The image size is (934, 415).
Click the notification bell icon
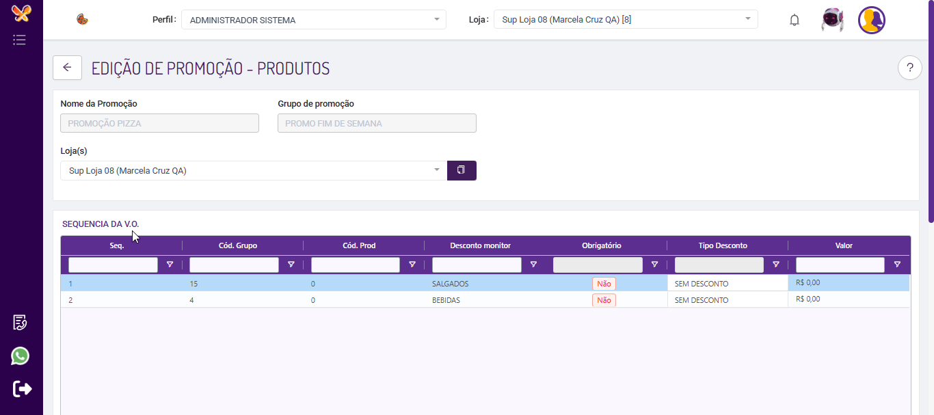pyautogui.click(x=794, y=20)
